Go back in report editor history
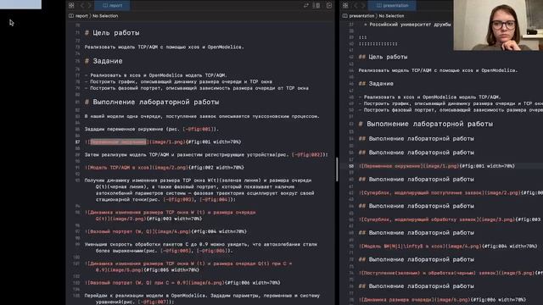This screenshot has height=305, width=543. tap(82, 6)
